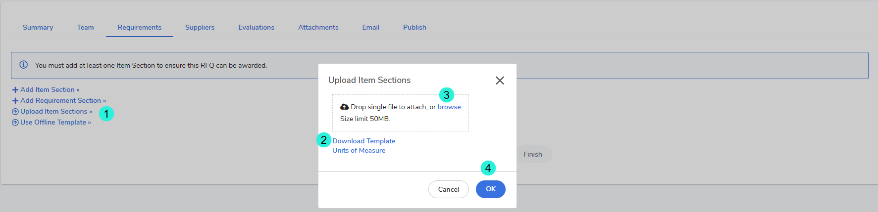This screenshot has height=212, width=878.
Task: Open the Evaluations tab
Action: [256, 28]
